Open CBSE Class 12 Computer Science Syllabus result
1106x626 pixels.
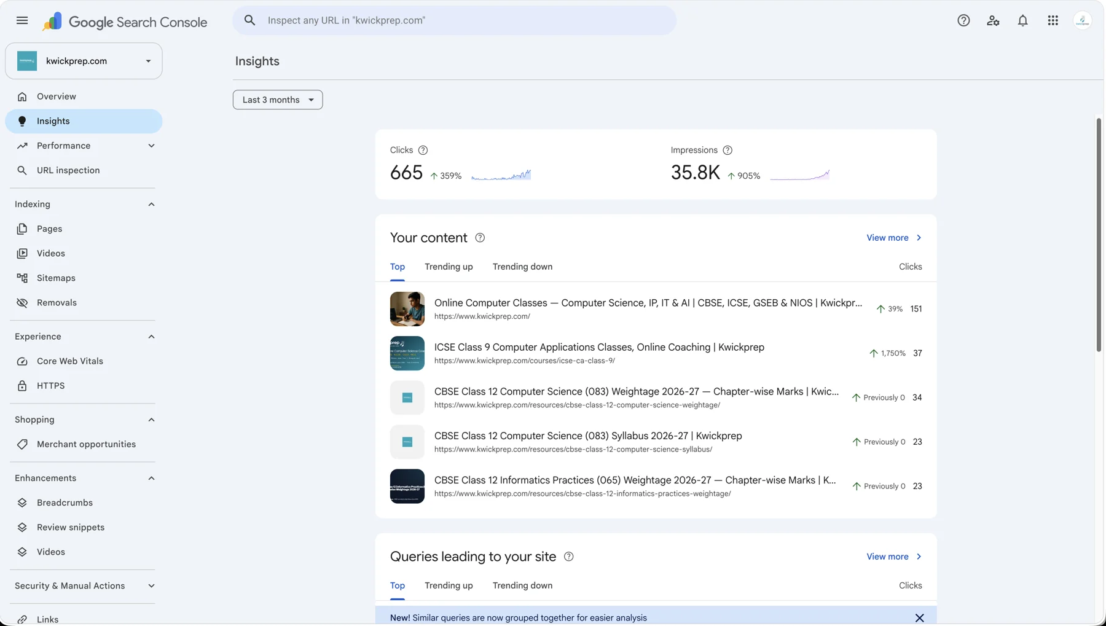coord(656,442)
